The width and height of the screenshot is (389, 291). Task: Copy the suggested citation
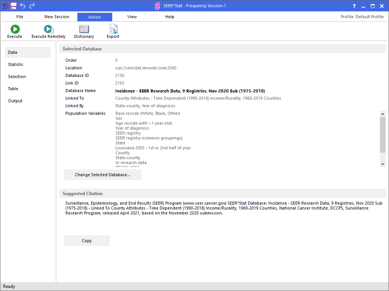(x=87, y=241)
